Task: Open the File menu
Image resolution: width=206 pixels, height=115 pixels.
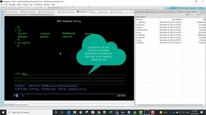Action: click(2, 4)
